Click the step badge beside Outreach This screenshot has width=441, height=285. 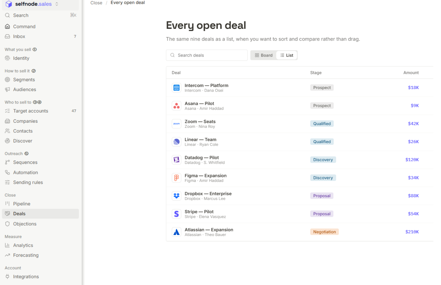click(27, 154)
